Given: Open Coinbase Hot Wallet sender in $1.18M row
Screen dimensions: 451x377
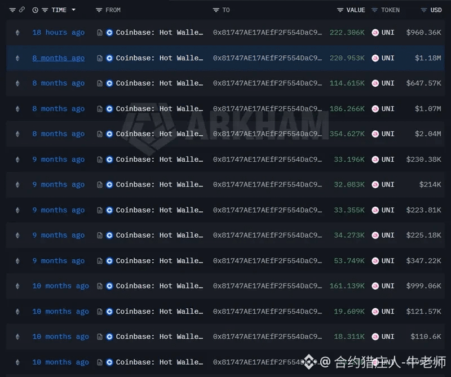Looking at the screenshot, I should tap(160, 58).
